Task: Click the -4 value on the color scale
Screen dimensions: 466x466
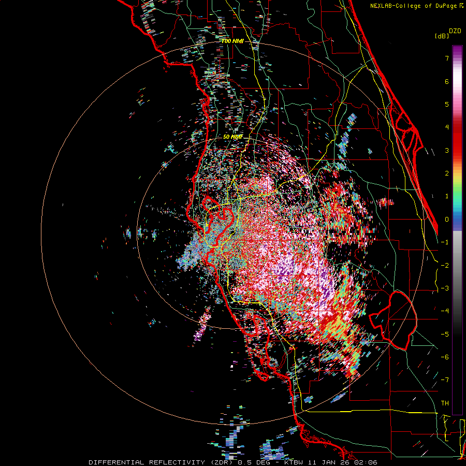Action: click(445, 311)
